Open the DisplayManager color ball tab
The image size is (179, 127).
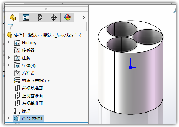click(68, 18)
